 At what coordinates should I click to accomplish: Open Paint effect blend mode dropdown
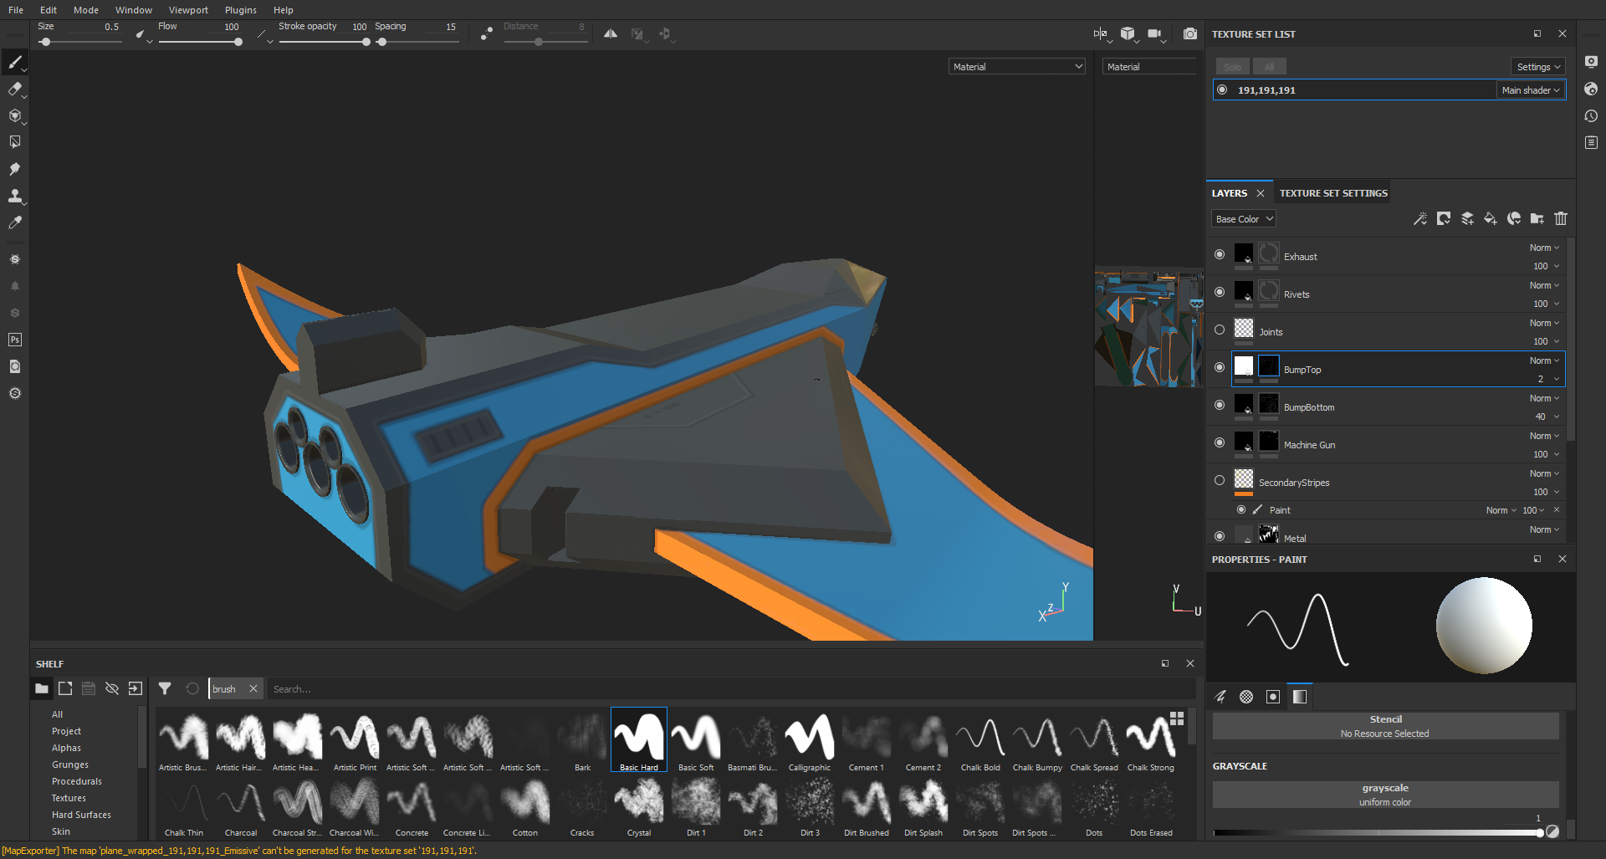(x=1501, y=510)
